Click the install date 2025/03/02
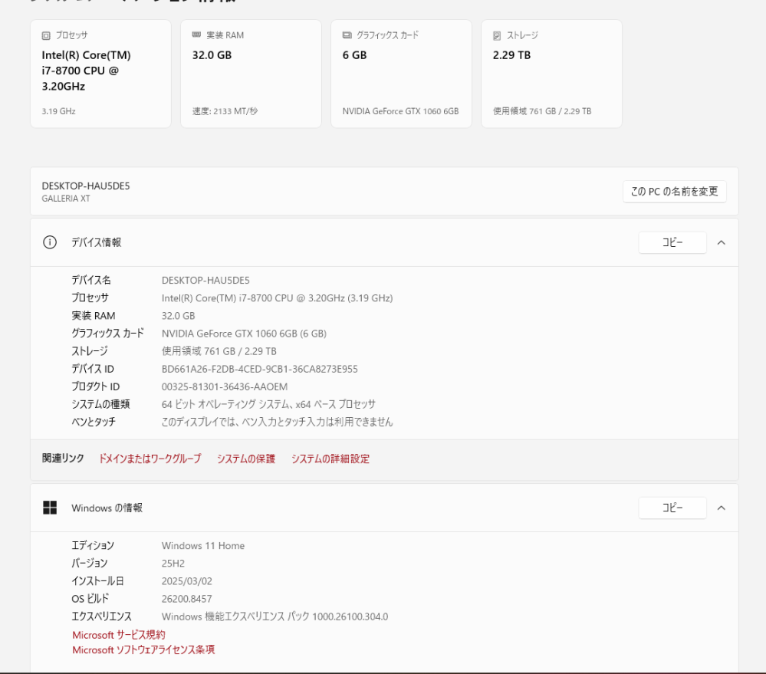766x674 pixels. 187,581
